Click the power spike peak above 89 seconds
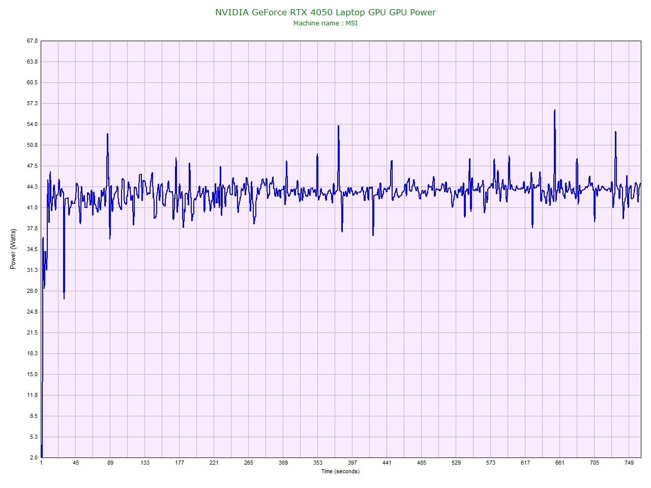This screenshot has height=488, width=651. pos(108,134)
